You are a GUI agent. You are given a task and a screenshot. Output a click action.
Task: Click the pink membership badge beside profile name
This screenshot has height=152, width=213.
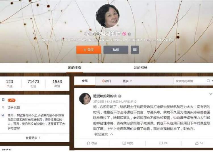[124, 34]
